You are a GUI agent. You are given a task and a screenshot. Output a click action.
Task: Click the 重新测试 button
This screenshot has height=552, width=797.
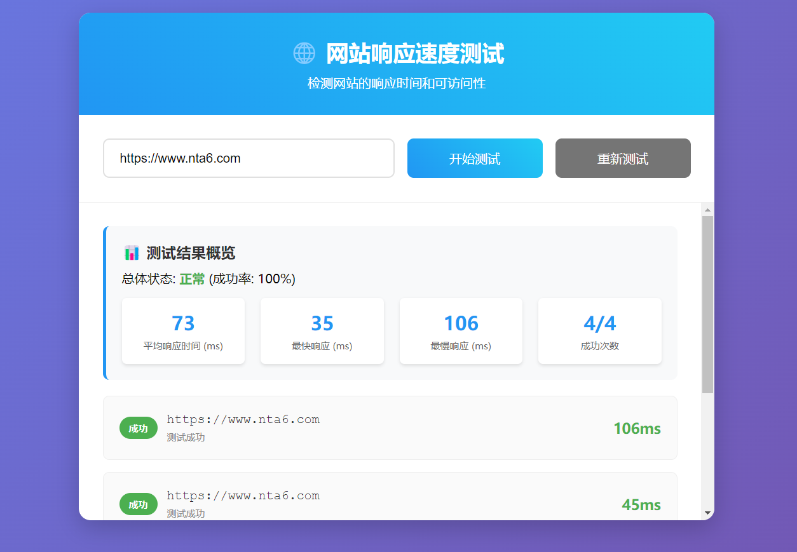(x=623, y=158)
